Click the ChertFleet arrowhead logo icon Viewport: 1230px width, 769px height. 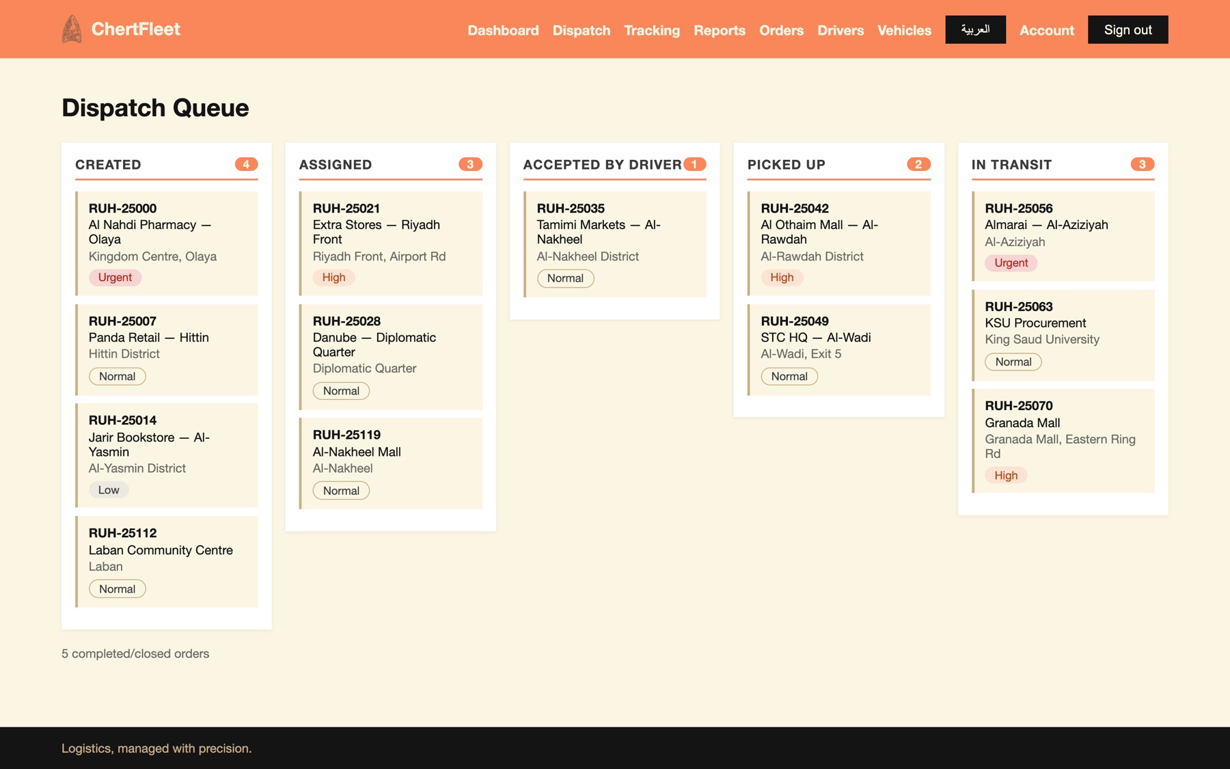coord(72,29)
